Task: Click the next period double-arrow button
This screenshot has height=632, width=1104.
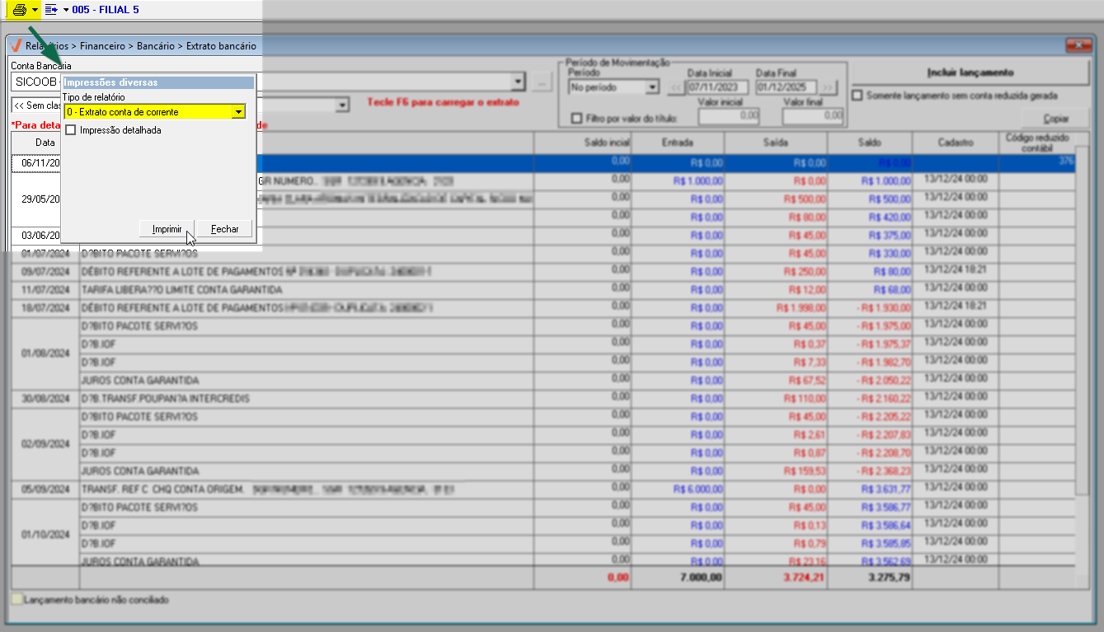Action: pyautogui.click(x=828, y=87)
